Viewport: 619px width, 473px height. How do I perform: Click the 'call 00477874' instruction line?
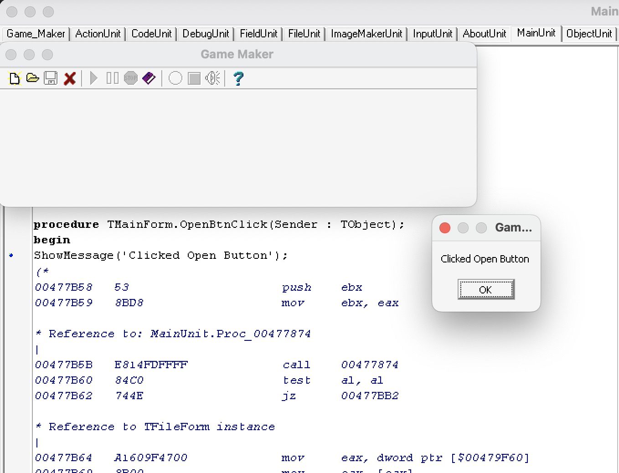pyautogui.click(x=217, y=365)
